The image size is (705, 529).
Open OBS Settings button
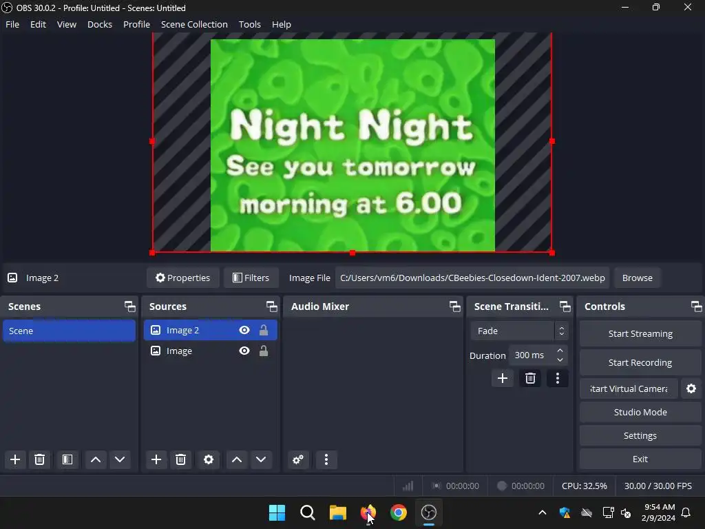point(640,435)
